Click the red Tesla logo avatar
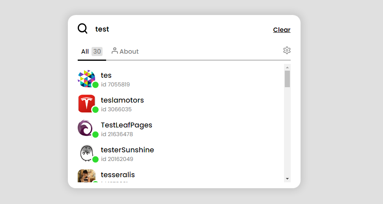Screen dimensions: 383x204 [86, 103]
